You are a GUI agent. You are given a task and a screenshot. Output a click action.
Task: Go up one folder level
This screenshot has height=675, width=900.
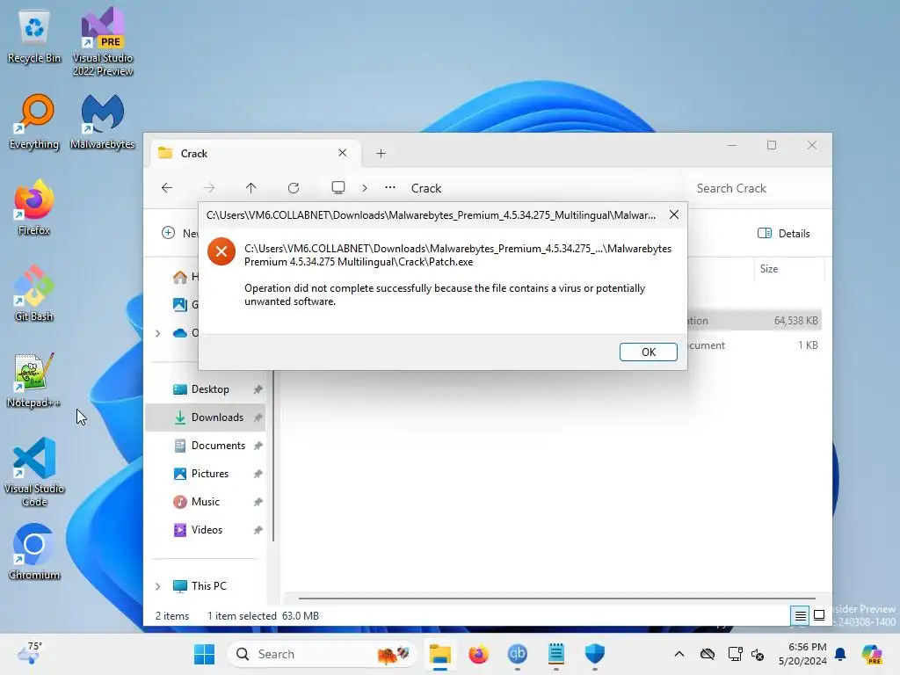250,188
